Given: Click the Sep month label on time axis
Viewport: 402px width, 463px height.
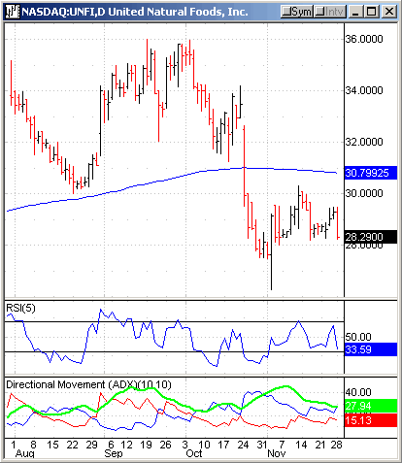Looking at the screenshot, I should click(114, 453).
